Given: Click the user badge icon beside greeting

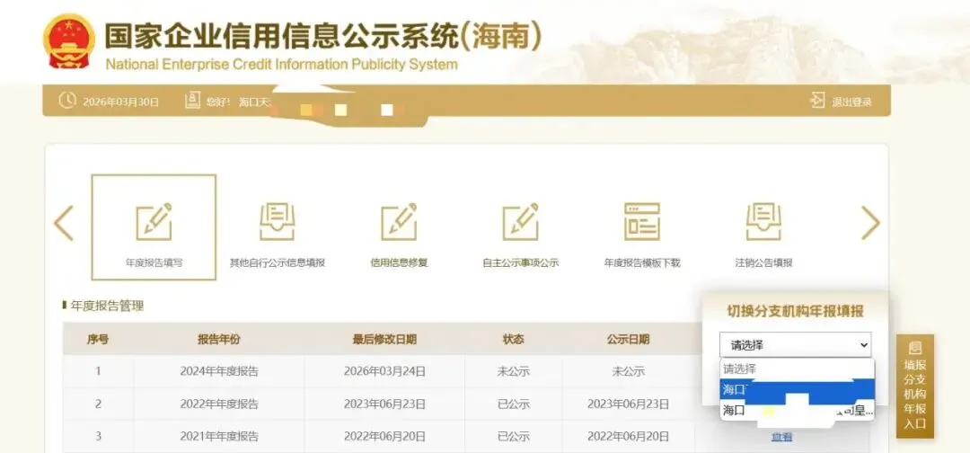Looking at the screenshot, I should click(x=192, y=101).
